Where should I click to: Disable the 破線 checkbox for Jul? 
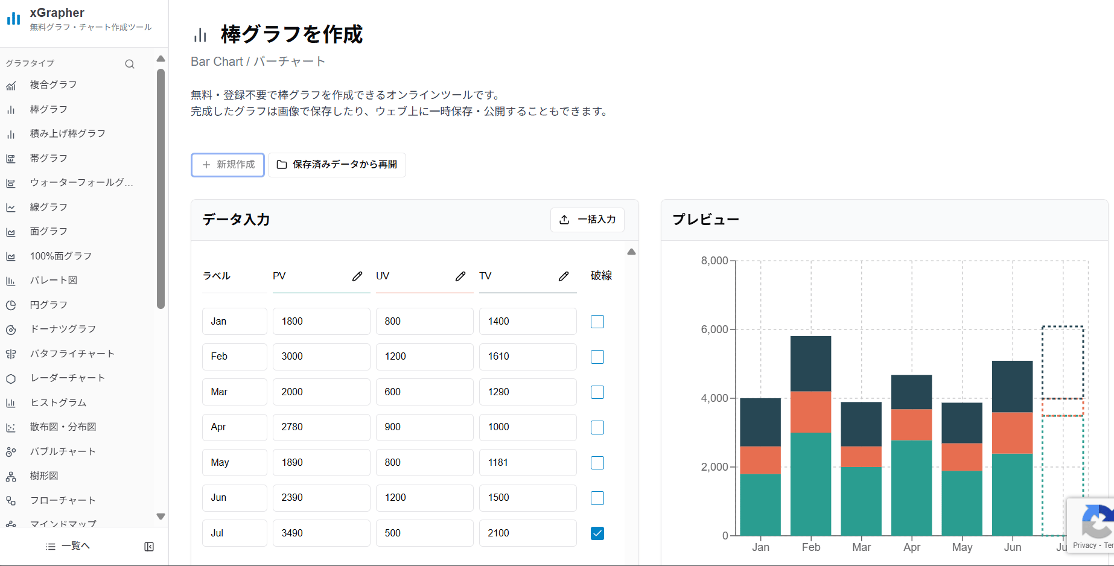[597, 533]
